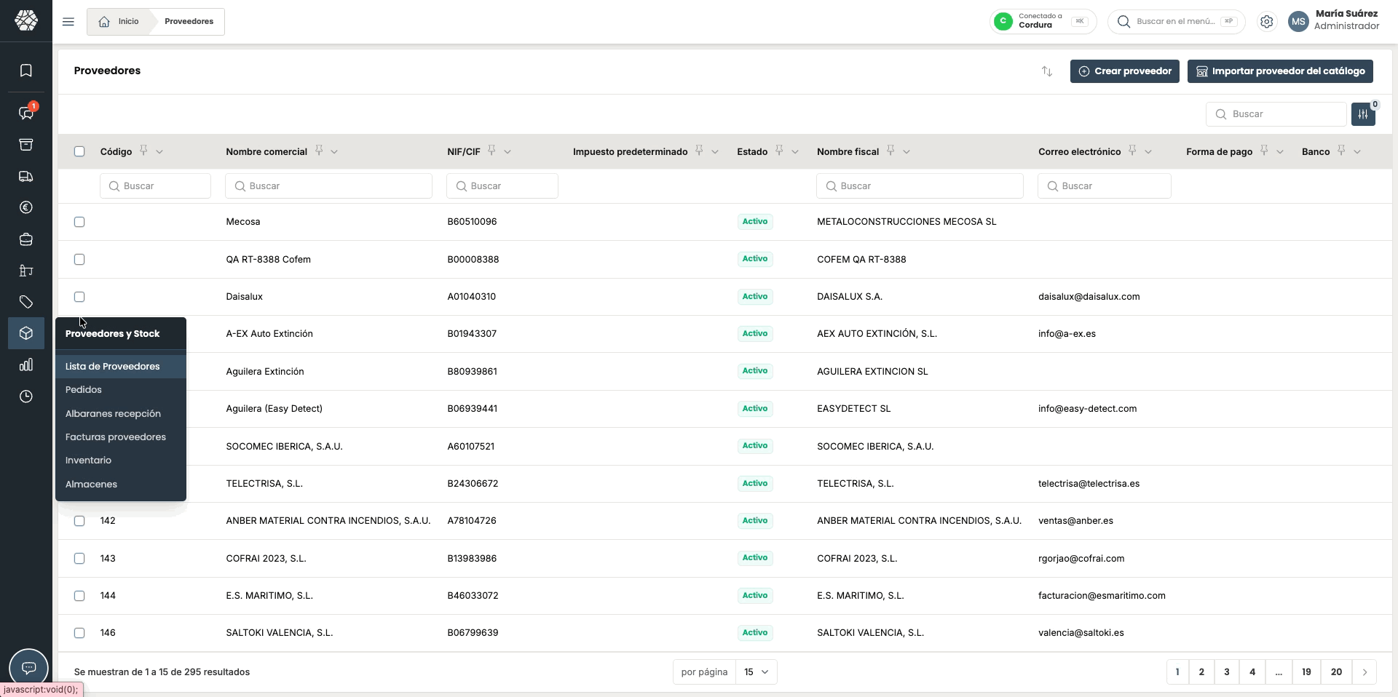Toggle the select-all header checkbox
The height and width of the screenshot is (697, 1398).
click(79, 151)
